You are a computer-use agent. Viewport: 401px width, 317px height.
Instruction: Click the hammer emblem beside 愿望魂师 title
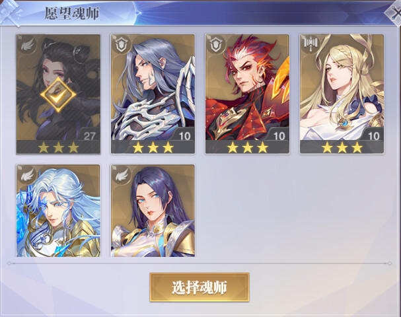[x=11, y=13]
